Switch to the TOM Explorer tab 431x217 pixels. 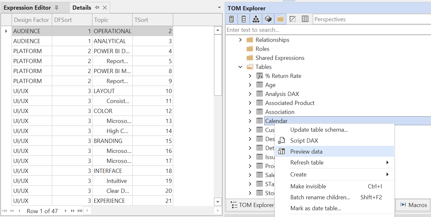coord(254,205)
